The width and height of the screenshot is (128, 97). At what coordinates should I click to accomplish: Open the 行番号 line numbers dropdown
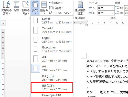[56, 8]
